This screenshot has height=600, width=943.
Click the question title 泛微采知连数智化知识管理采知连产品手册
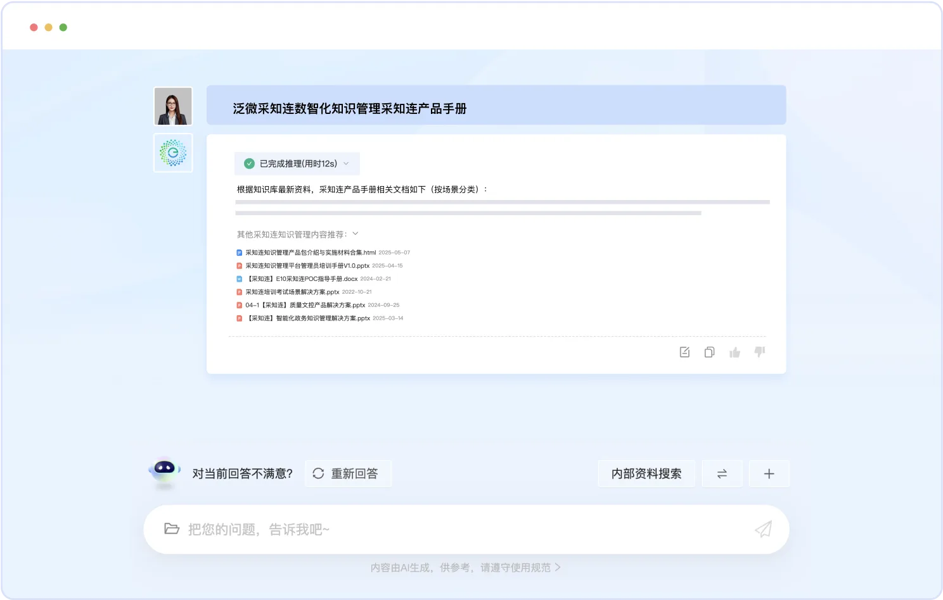(x=350, y=109)
